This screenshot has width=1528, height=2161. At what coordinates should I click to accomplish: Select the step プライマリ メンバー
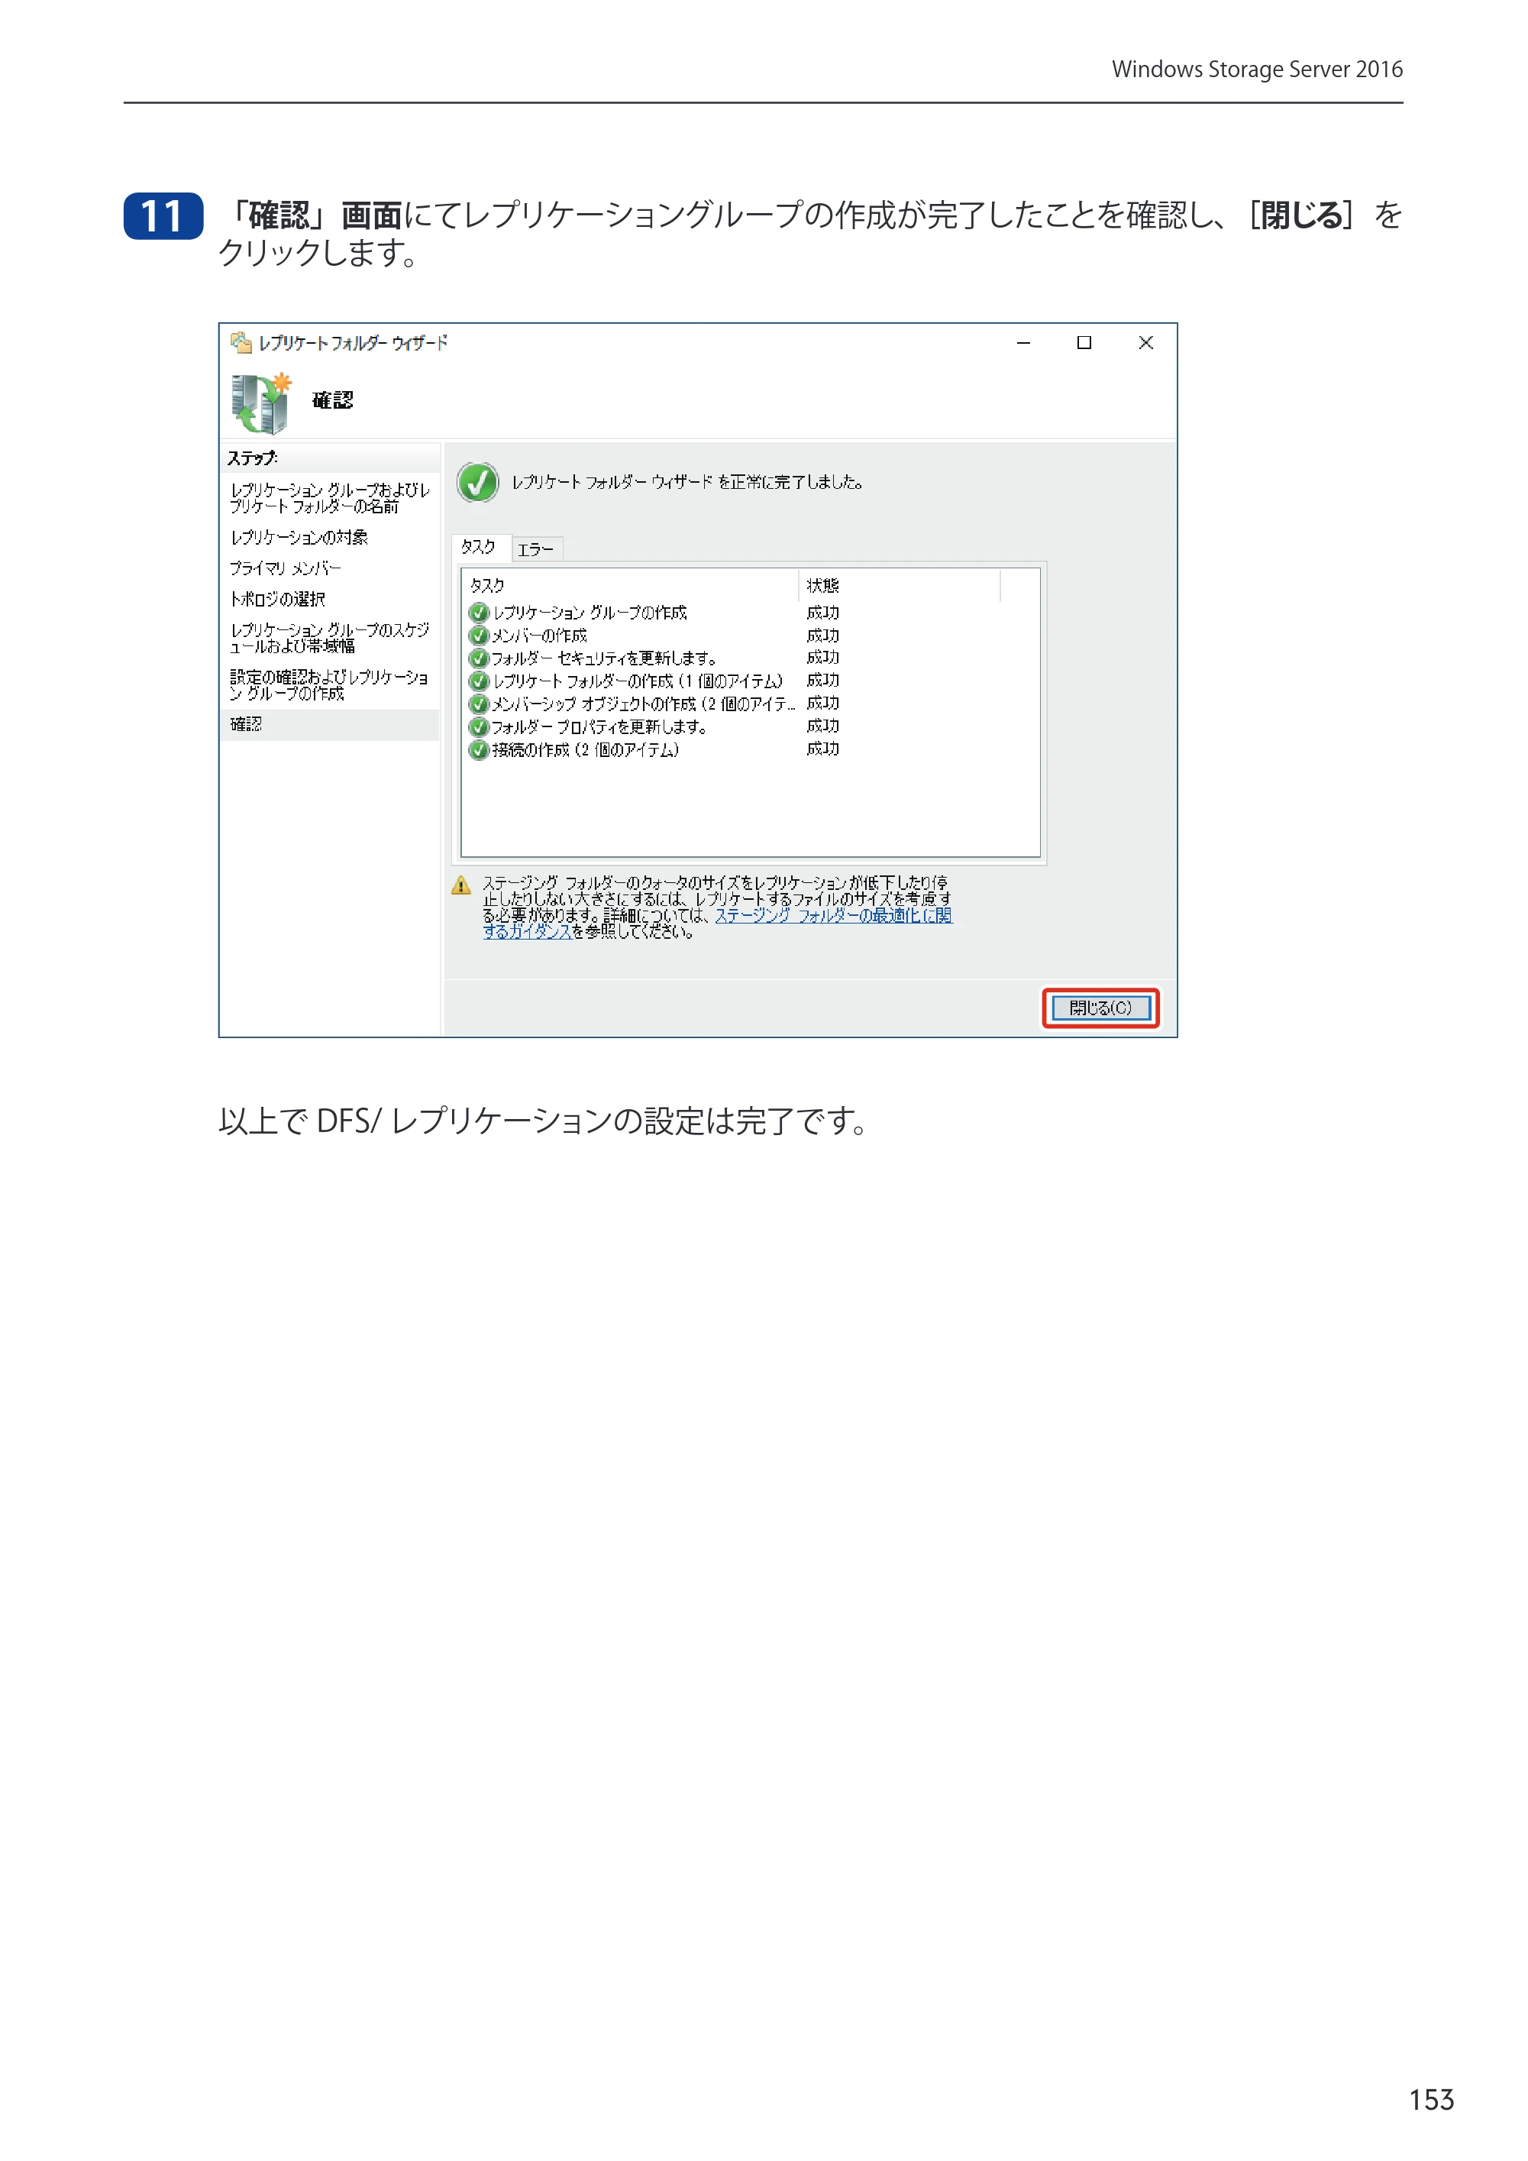[x=285, y=568]
